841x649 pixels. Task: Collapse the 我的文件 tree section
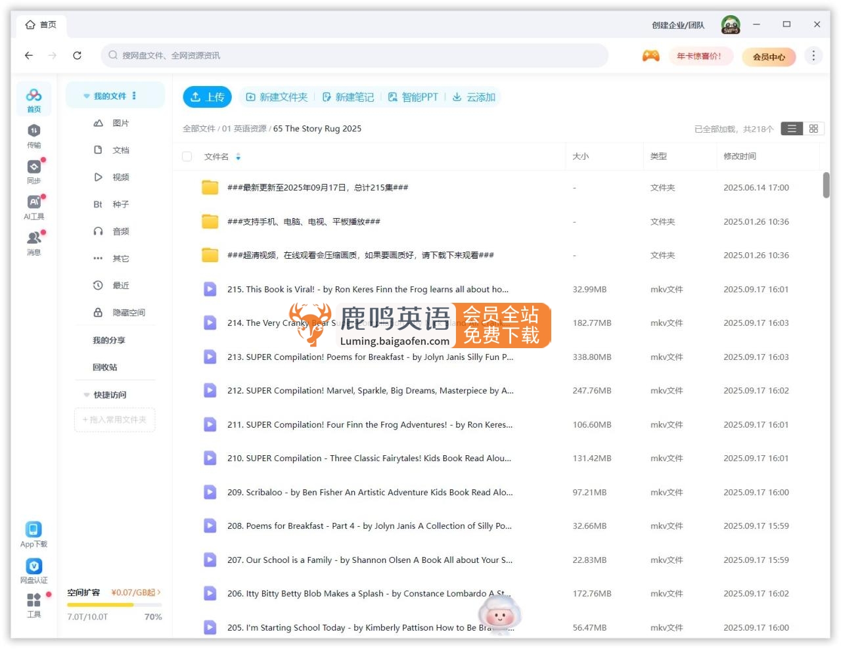[x=87, y=95]
